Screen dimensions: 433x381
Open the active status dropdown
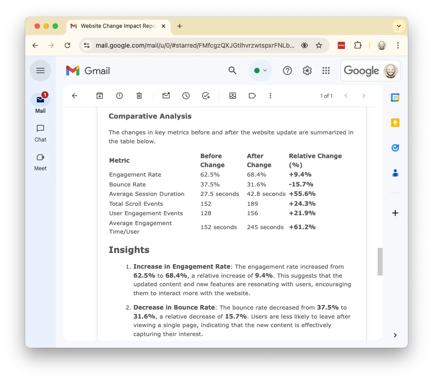point(261,71)
